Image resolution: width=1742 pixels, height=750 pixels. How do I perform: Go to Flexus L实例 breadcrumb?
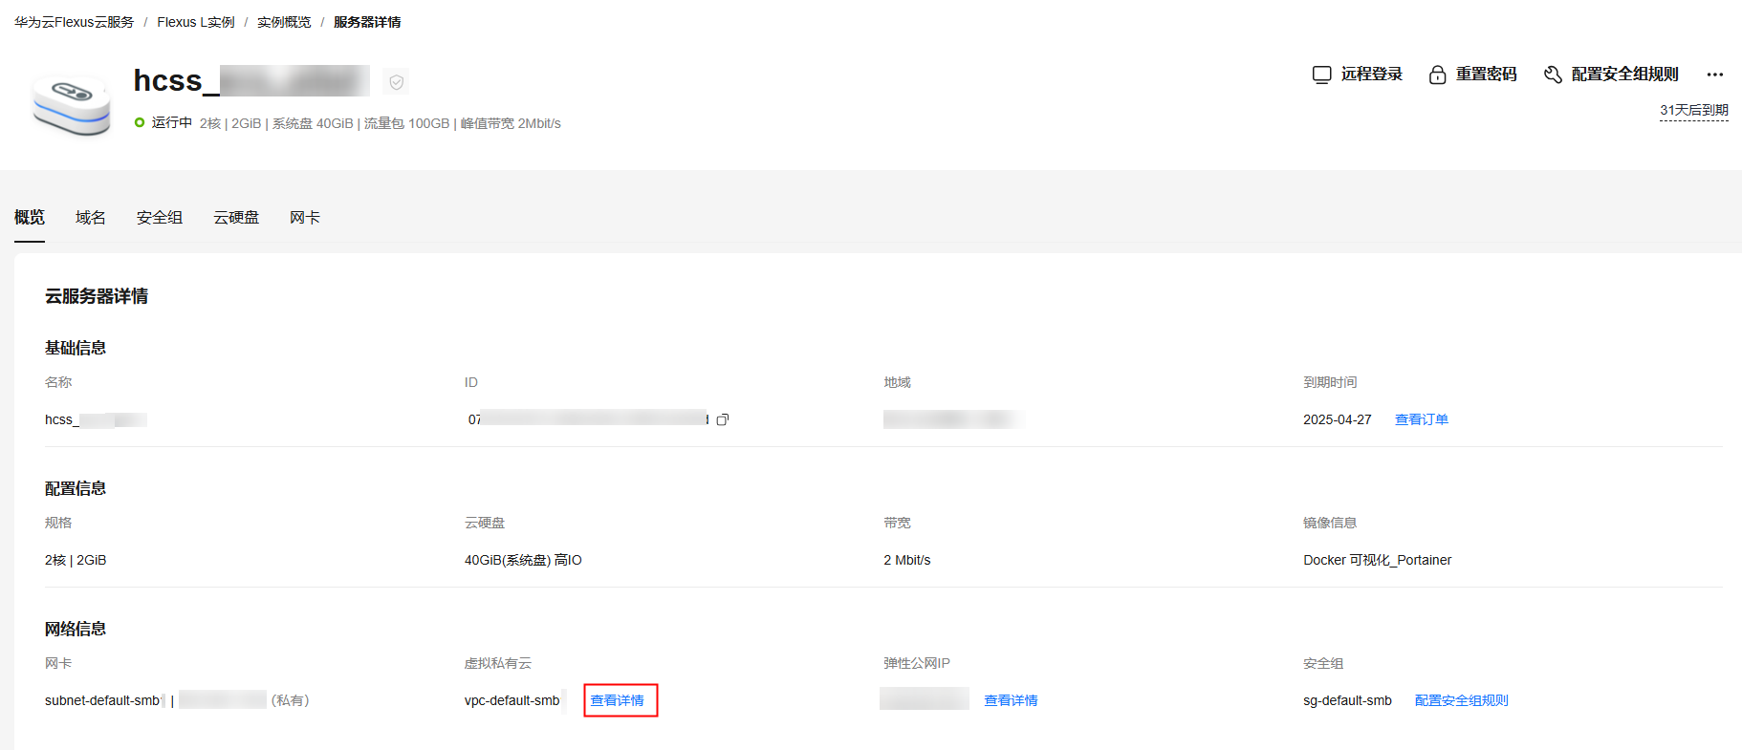coord(196,22)
